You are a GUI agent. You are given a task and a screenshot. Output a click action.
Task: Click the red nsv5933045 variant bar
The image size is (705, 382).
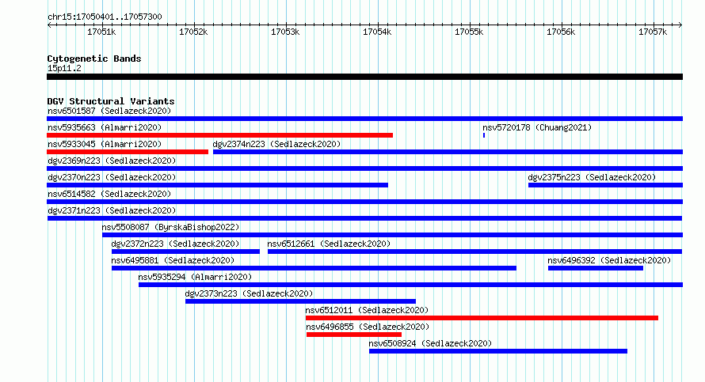click(128, 152)
